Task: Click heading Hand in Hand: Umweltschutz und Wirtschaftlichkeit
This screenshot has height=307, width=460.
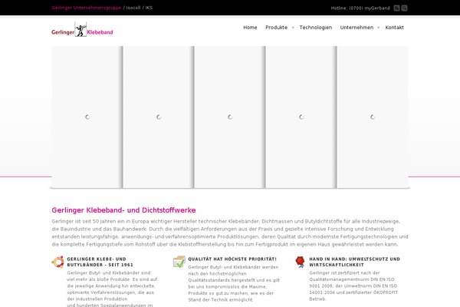Action: [354, 262]
